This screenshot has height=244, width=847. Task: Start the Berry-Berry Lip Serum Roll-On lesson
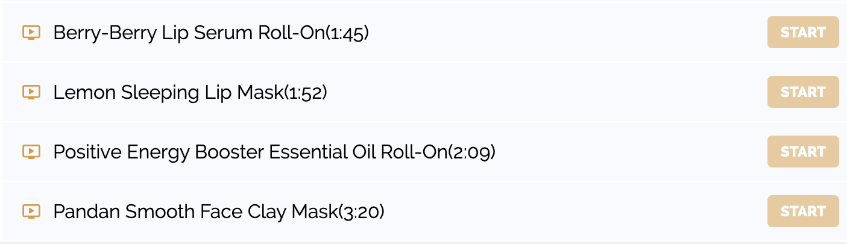(x=803, y=33)
